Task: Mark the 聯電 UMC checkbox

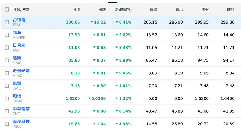Action: 7,86
